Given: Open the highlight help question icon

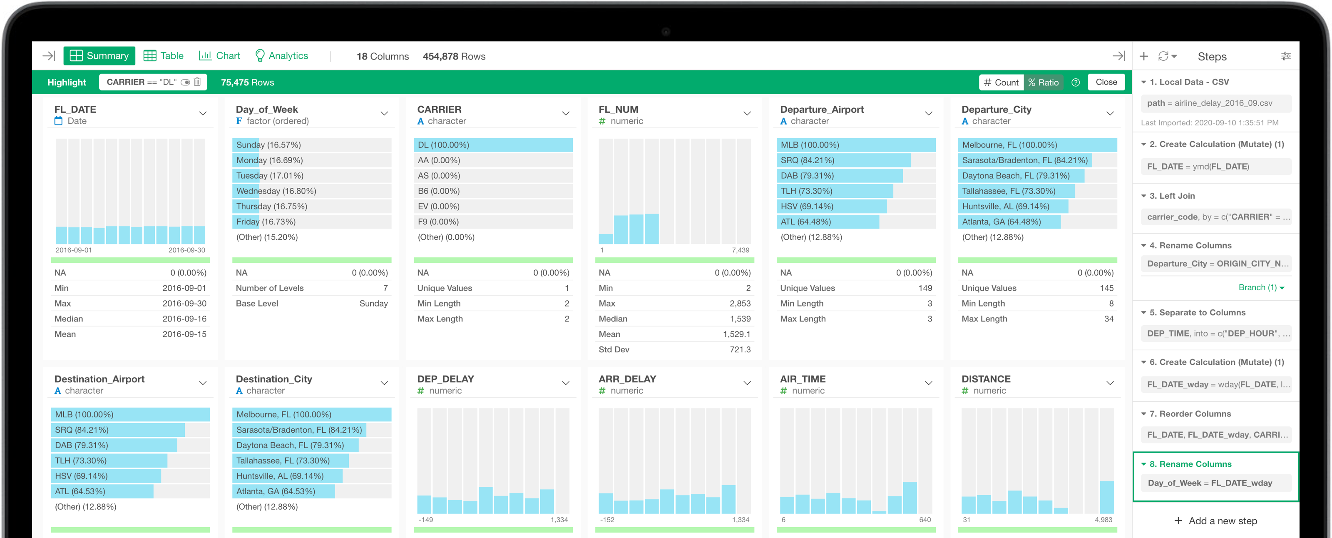Looking at the screenshot, I should click(1076, 82).
